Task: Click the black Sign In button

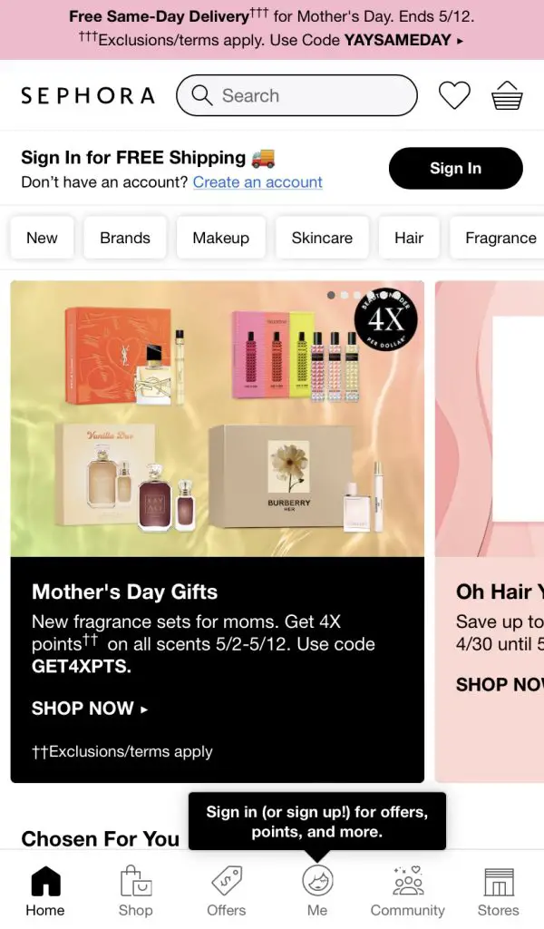Action: [x=456, y=168]
